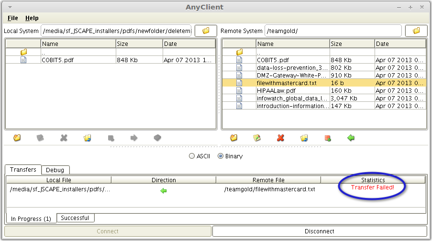Click the grey local delete X icon

(64, 138)
